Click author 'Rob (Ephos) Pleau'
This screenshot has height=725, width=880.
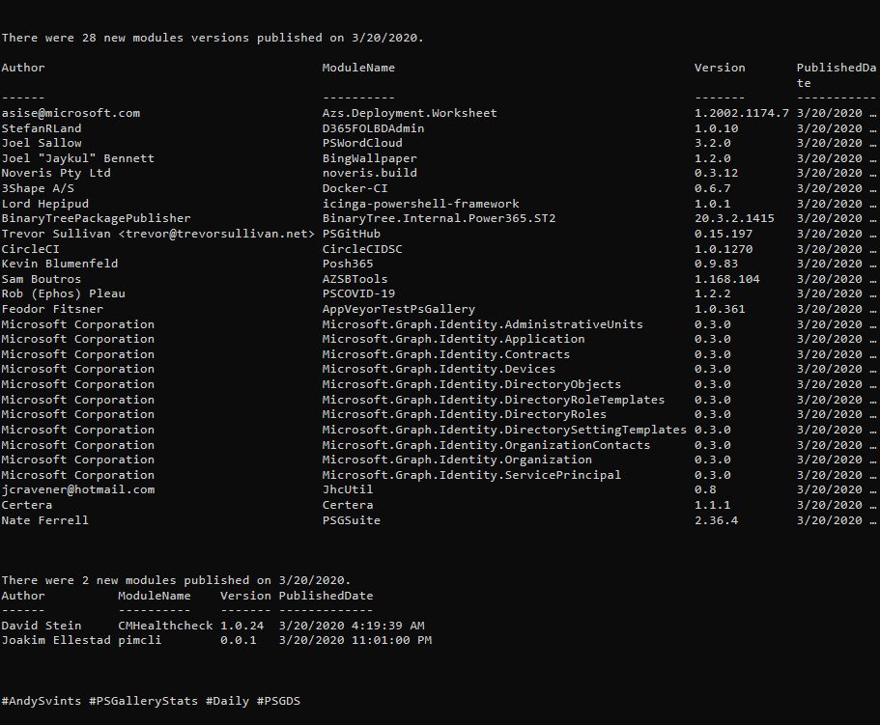pos(64,294)
